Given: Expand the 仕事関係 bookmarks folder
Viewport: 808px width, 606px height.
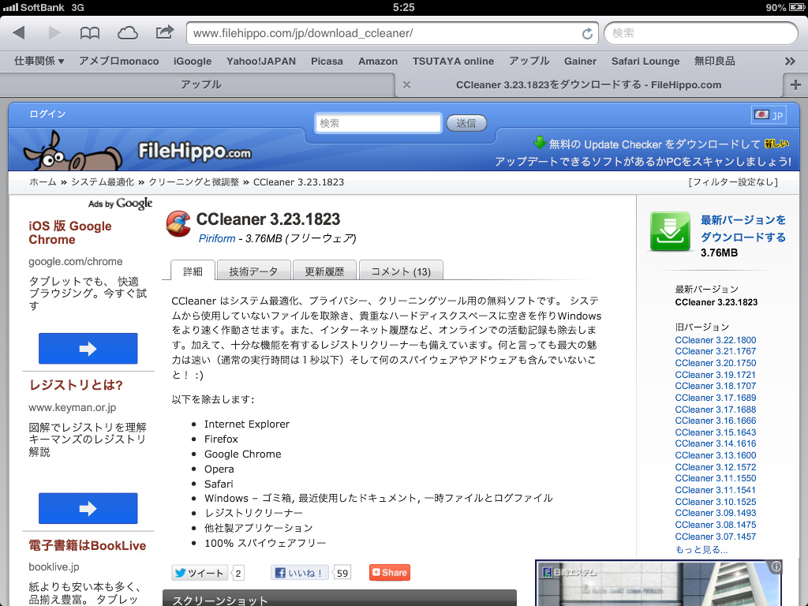Looking at the screenshot, I should [x=39, y=61].
